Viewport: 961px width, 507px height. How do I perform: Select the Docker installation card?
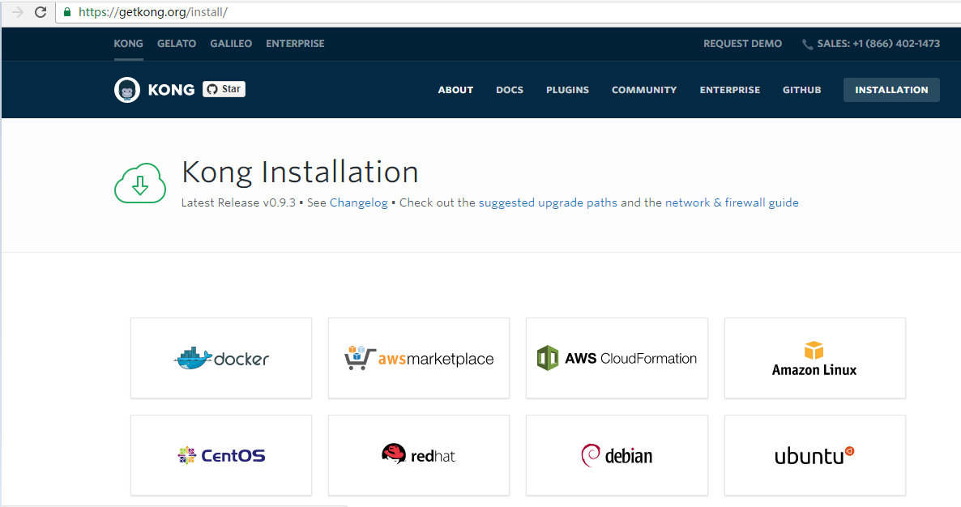[221, 358]
